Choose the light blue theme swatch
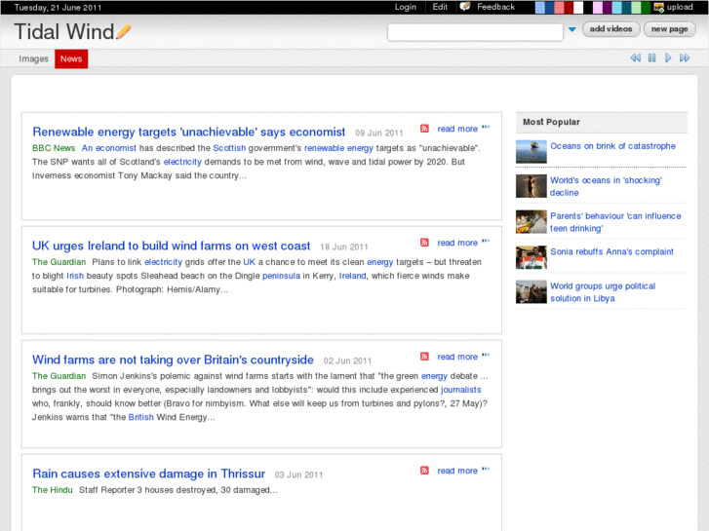 pyautogui.click(x=540, y=7)
